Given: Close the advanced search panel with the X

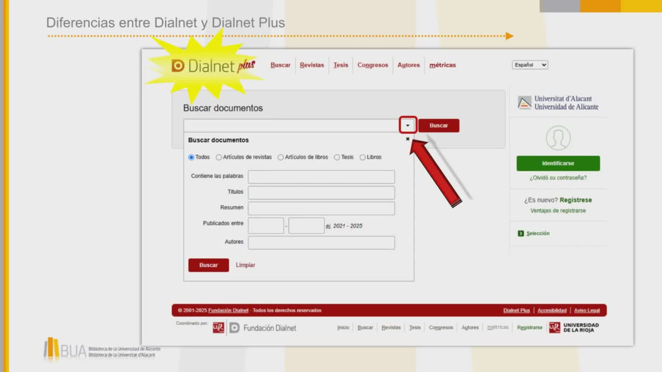Looking at the screenshot, I should pyautogui.click(x=408, y=139).
